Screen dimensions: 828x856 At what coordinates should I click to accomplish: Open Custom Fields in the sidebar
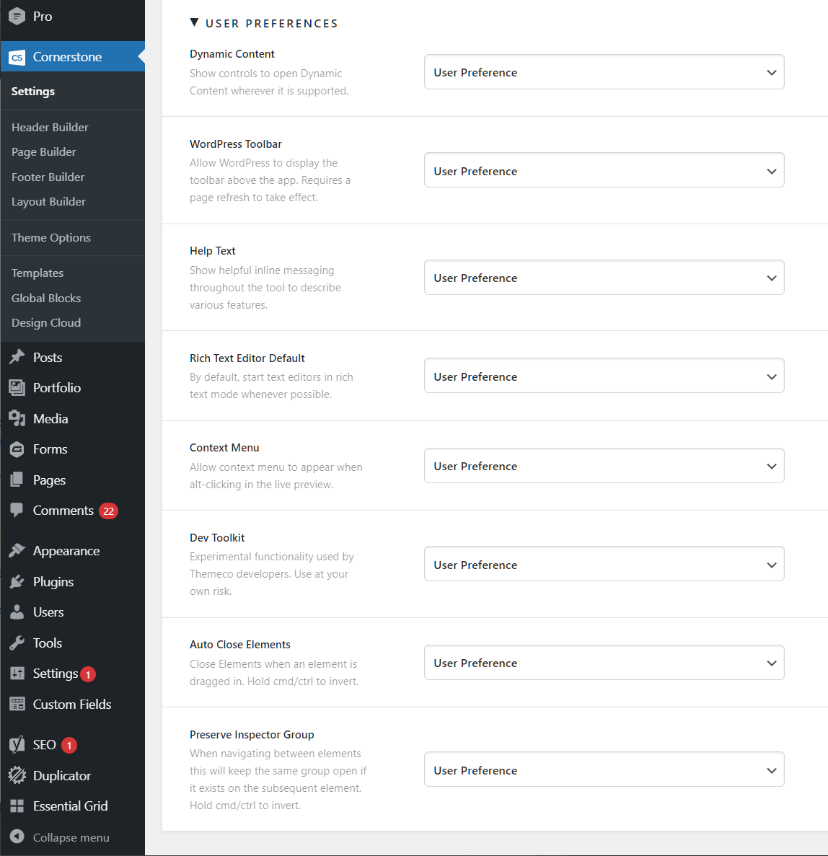pyautogui.click(x=72, y=704)
